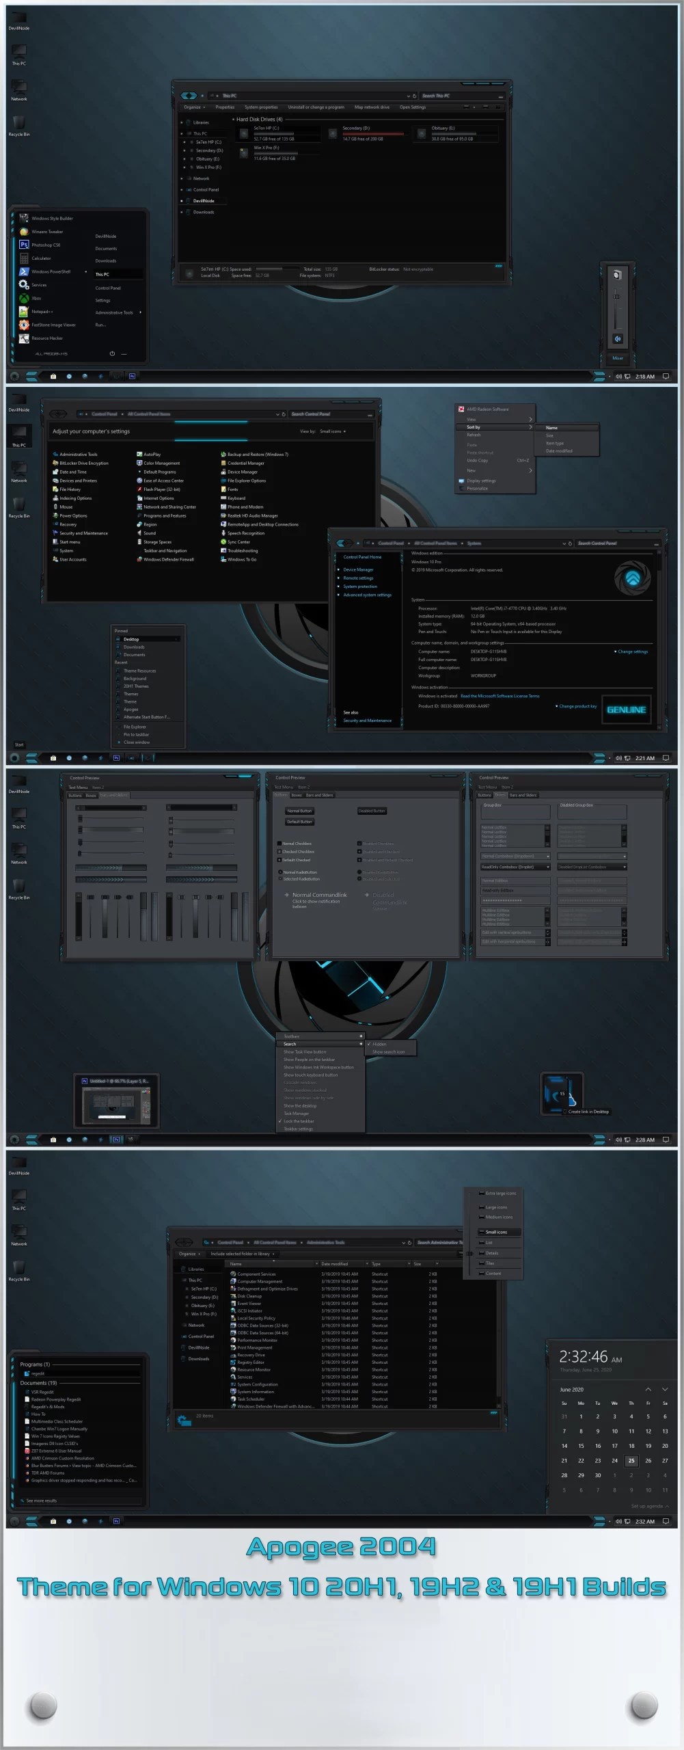Screen dimensions: 684x1750
Task: Select the Normal RadioButton option
Action: click(x=297, y=872)
